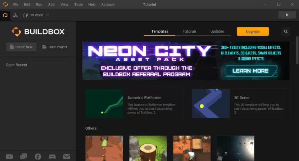This screenshot has width=299, height=161.
Task: Open the Run menu
Action: pos(39,4)
